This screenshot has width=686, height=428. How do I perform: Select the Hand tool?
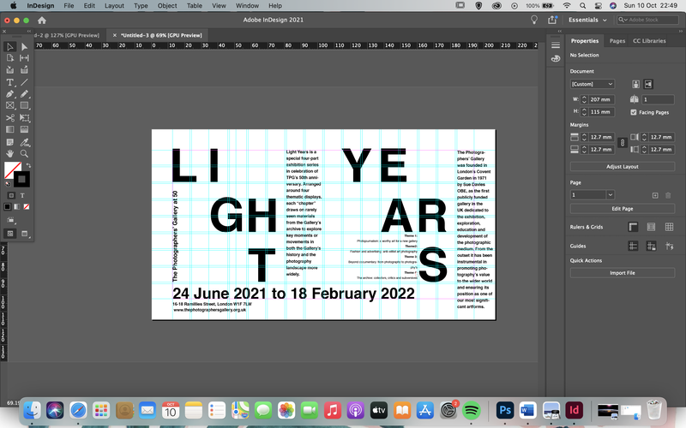[9, 154]
